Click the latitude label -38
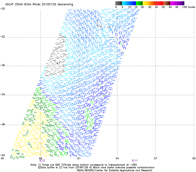The width and height of the screenshot is (196, 172). [x=2, y=124]
